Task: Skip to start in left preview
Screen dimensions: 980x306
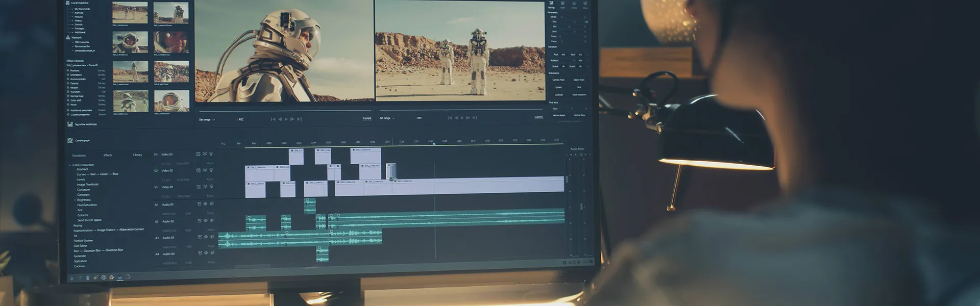Action: click(273, 119)
